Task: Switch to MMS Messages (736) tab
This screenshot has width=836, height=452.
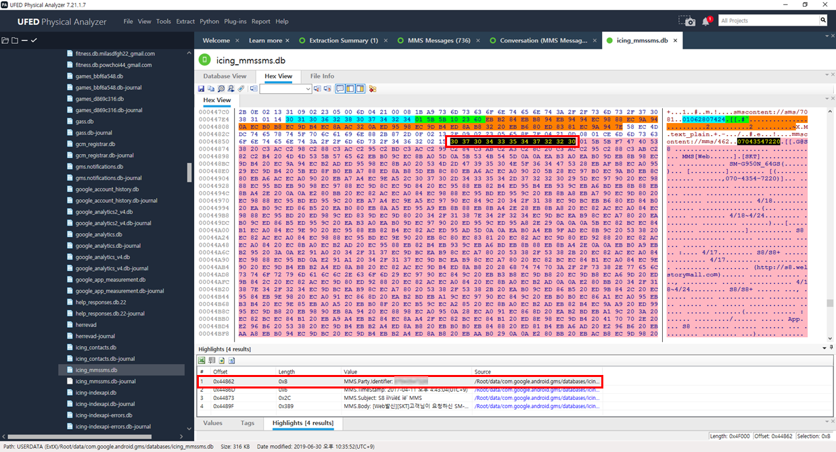Action: (439, 41)
